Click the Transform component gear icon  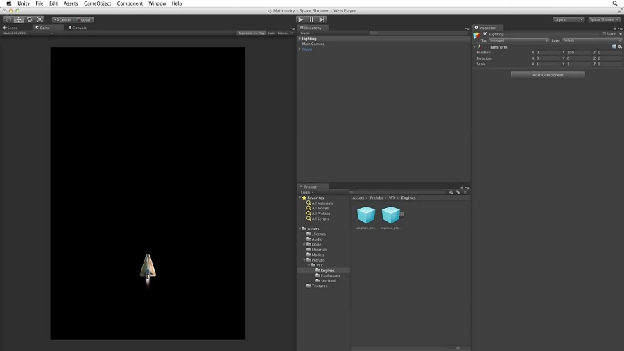(619, 47)
